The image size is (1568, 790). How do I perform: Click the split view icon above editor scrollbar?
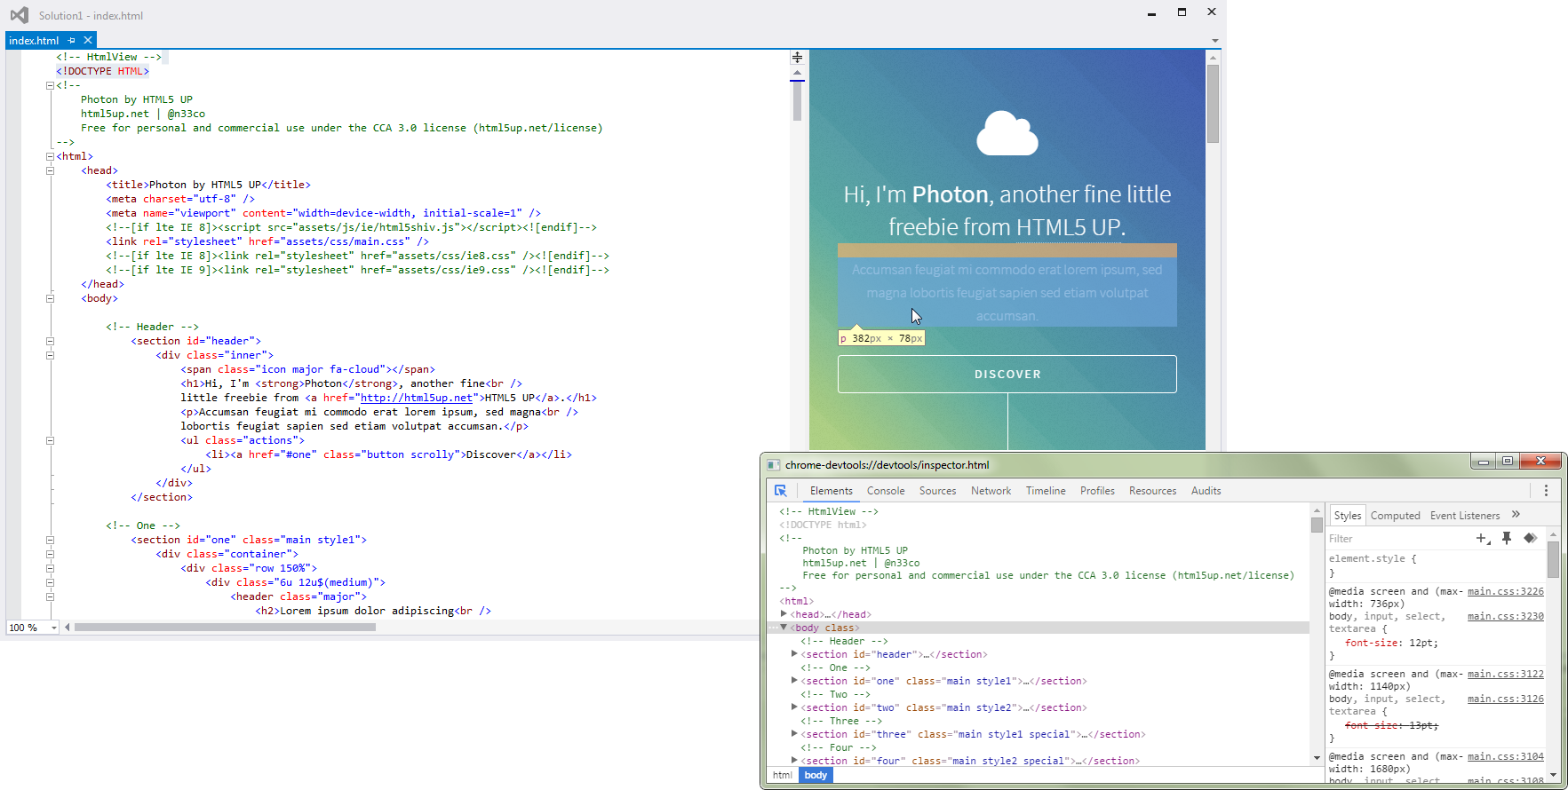(x=797, y=57)
